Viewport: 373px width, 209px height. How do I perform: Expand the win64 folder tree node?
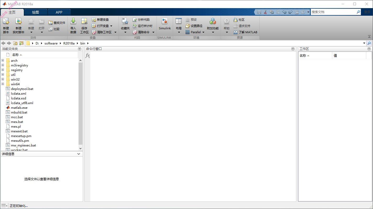(x=3, y=84)
